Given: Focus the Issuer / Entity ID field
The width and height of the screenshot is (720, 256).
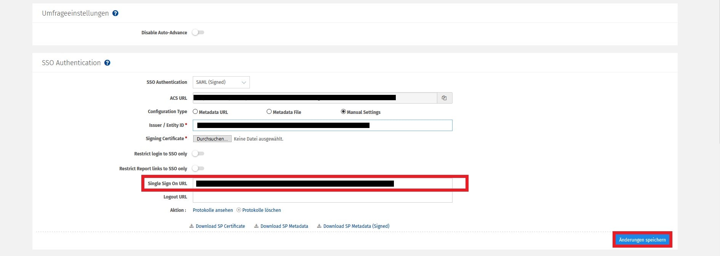Looking at the screenshot, I should click(x=323, y=125).
